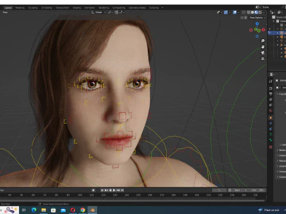Switch to the Geometry Nodes workspace tab

137,8
